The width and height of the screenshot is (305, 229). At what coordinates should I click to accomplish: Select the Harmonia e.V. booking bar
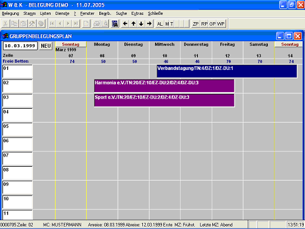pos(164,86)
